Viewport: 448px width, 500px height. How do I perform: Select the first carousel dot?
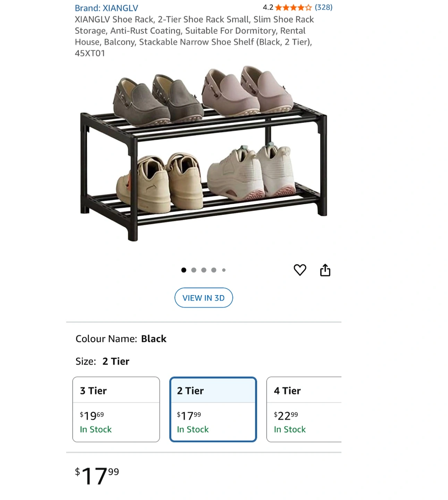[x=184, y=270]
